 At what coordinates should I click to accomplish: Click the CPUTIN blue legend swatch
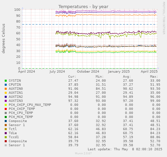point(6,85)
